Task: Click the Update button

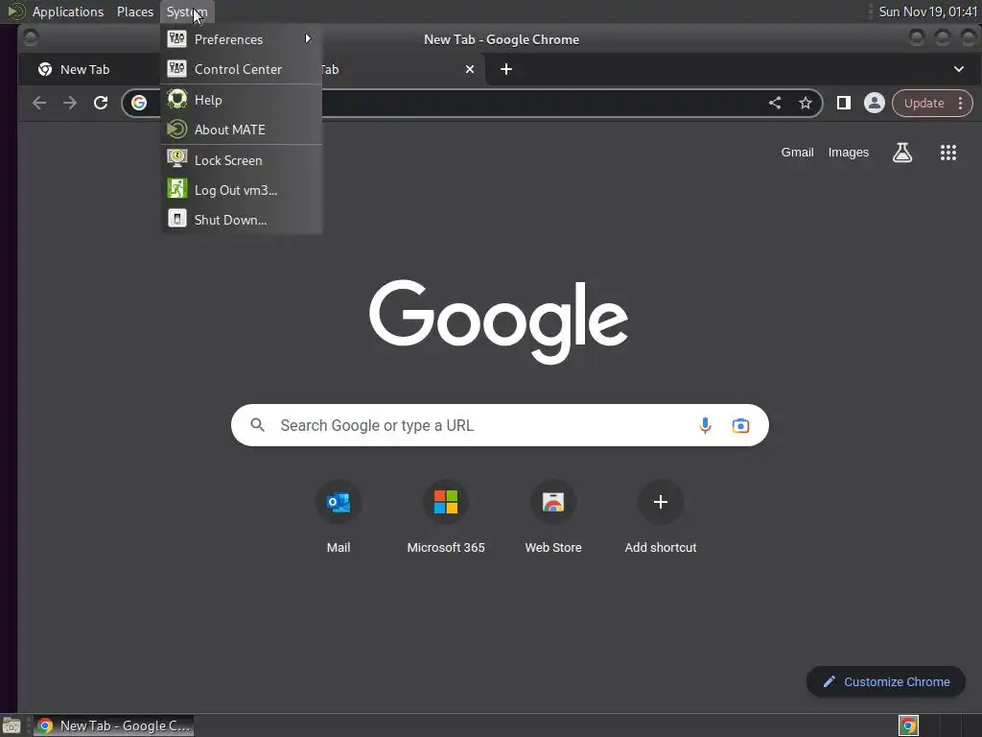Action: tap(924, 104)
